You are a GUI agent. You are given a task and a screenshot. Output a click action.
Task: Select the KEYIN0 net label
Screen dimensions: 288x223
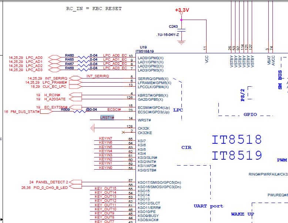pos(106,168)
